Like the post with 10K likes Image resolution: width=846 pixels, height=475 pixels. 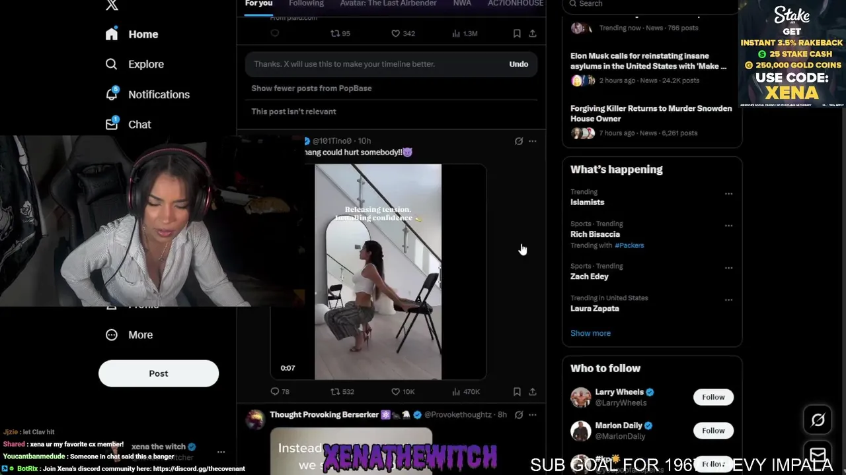[395, 391]
